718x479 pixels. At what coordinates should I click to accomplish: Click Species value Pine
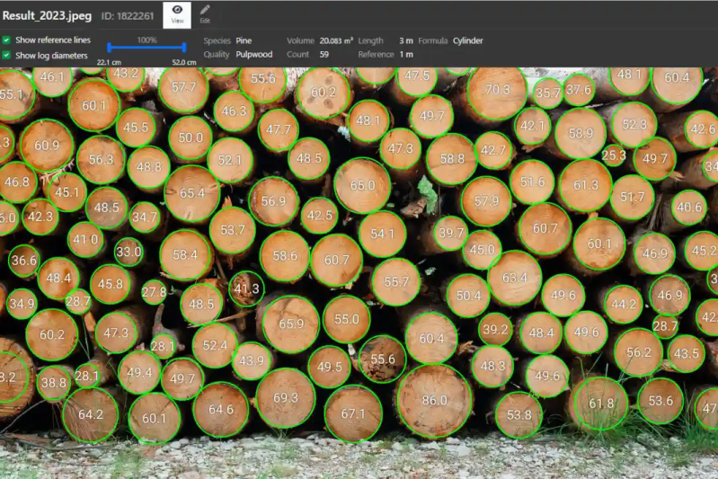pyautogui.click(x=244, y=40)
